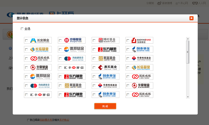
Task: Share to 人人网 using its icon
Action: pyautogui.click(x=194, y=3)
